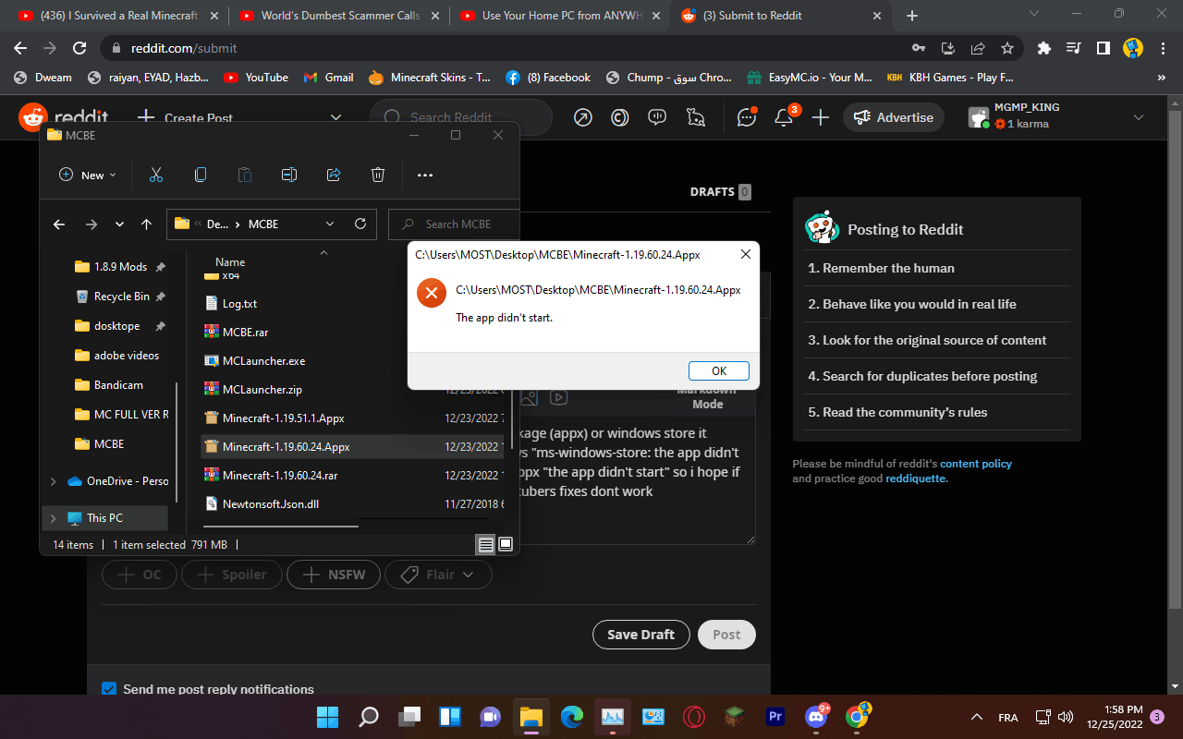Open the Create Post dropdown chevron
Viewport: 1183px width, 739px height.
(x=335, y=117)
